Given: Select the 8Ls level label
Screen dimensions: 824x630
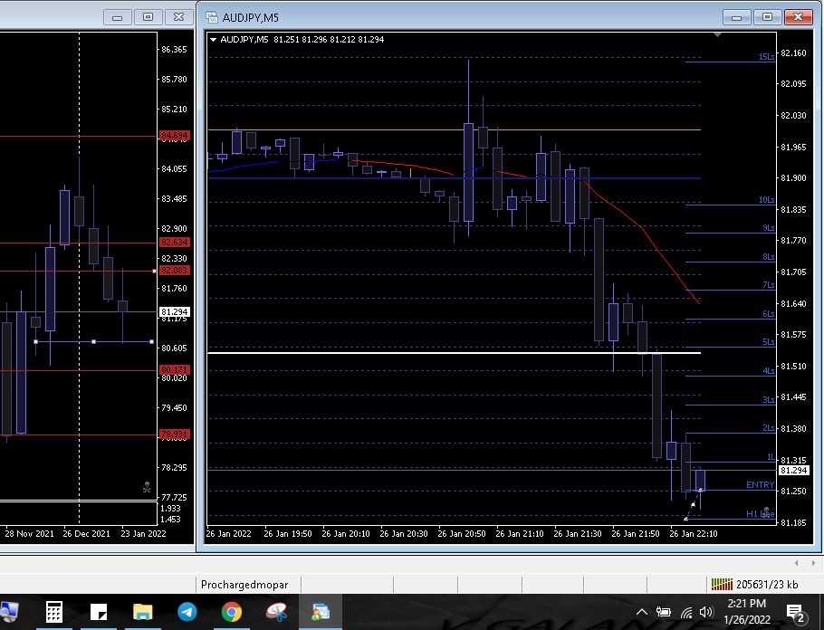Looking at the screenshot, I should (768, 257).
